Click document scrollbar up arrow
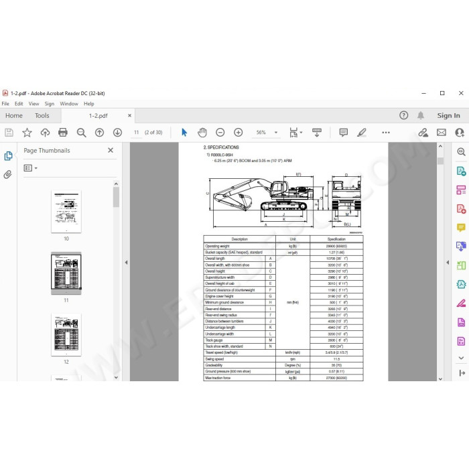Screen dimensions: 469x469 click(440, 146)
